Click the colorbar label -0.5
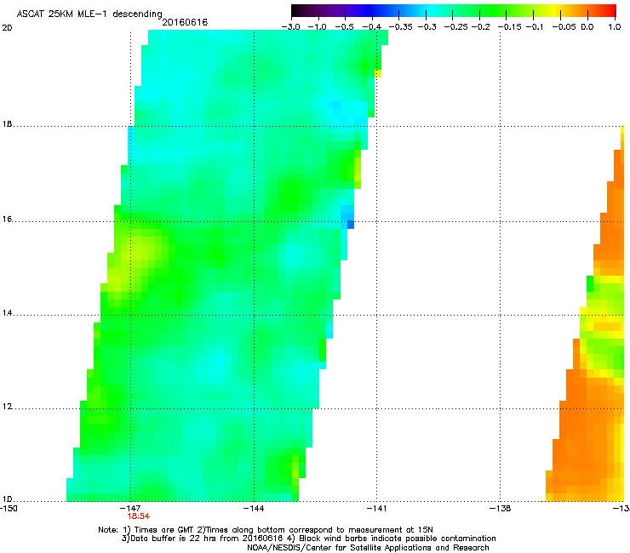The height and width of the screenshot is (553, 630). [x=345, y=27]
